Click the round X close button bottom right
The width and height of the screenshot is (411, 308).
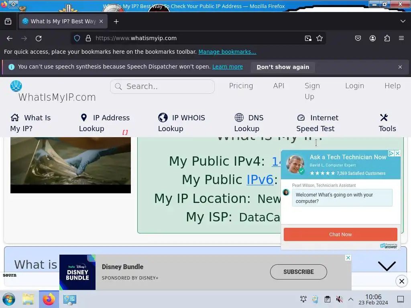click(x=401, y=281)
